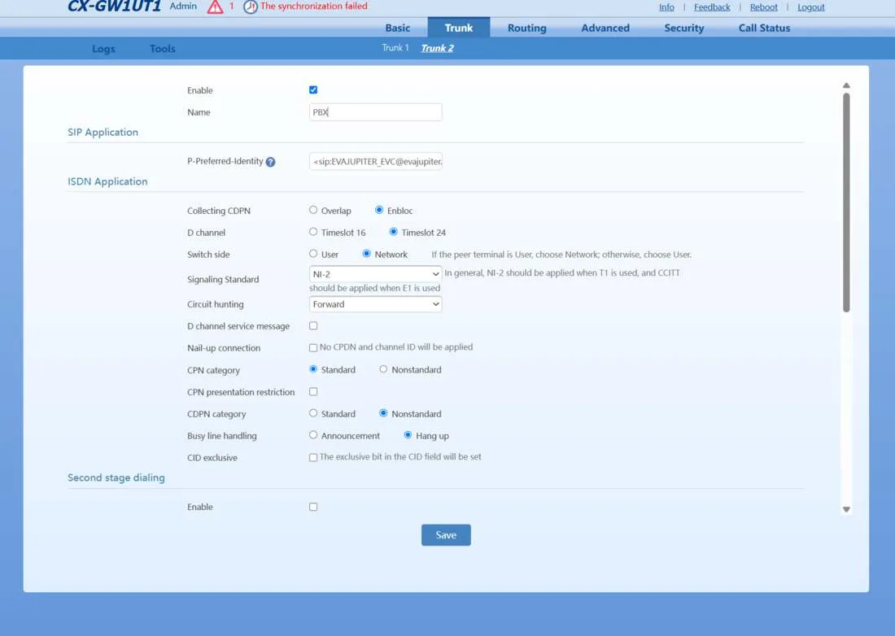Open the Security tab

point(683,28)
